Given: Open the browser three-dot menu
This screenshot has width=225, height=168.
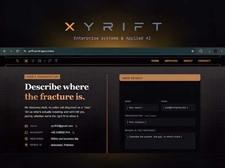Looking at the screenshot, I should [221, 51].
